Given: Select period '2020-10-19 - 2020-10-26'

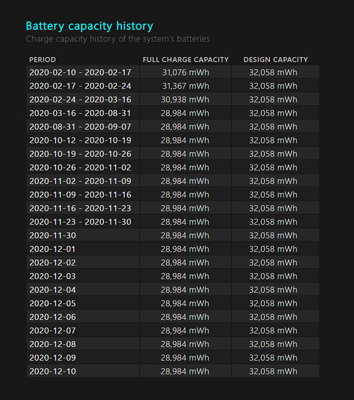Looking at the screenshot, I should coord(80,154).
